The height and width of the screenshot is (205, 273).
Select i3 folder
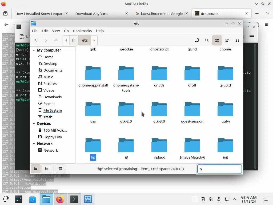pos(126,149)
